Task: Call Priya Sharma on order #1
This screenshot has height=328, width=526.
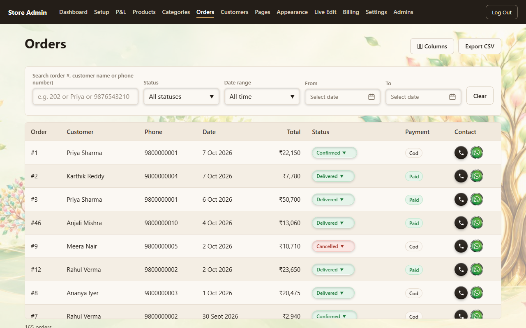Action: point(461,153)
